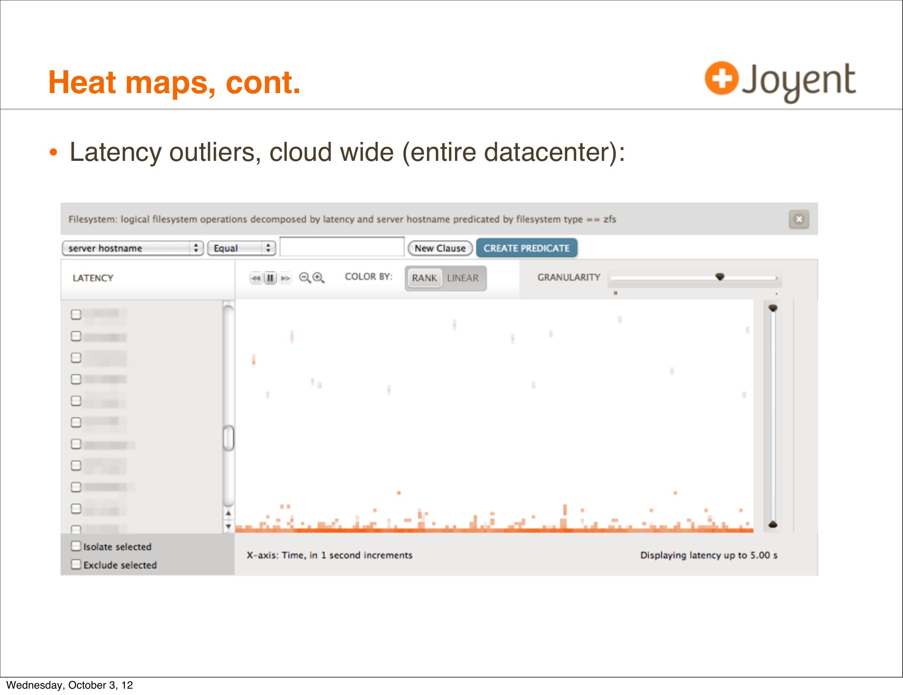Viewport: 903px width, 695px height.
Task: Click the CREATE PREDICATE button
Action: tap(526, 248)
